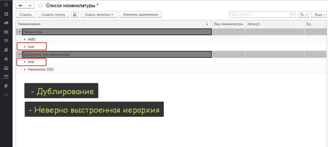Add page to favorites with star
This screenshot has height=147, width=328.
pyautogui.click(x=40, y=6)
